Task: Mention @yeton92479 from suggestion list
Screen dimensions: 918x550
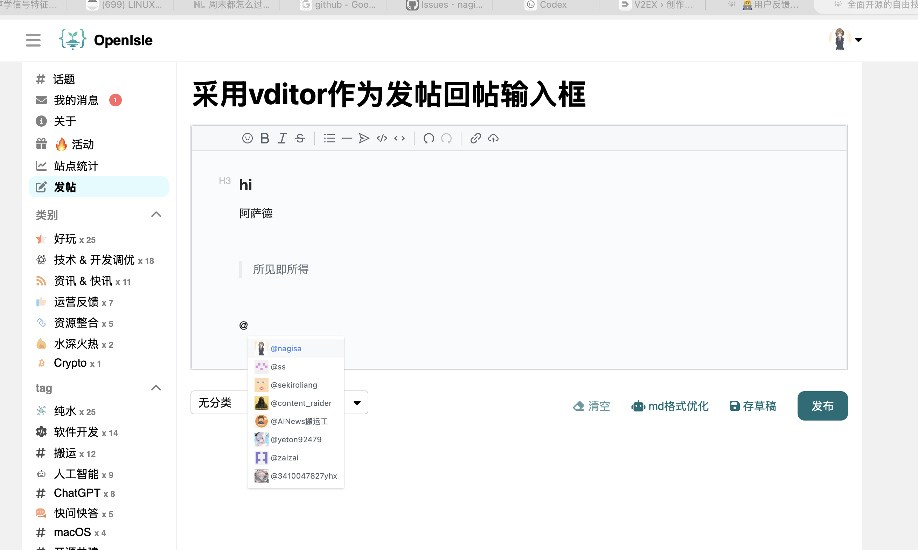Action: tap(295, 439)
